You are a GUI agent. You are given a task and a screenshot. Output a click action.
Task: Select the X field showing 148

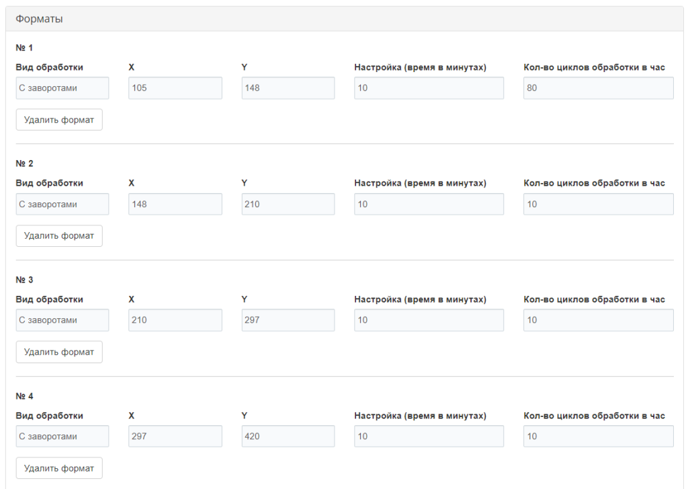tap(175, 204)
